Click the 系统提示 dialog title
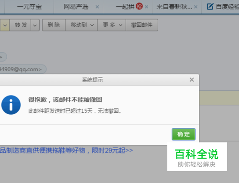The width and height of the screenshot is (239, 183). [x=92, y=80]
